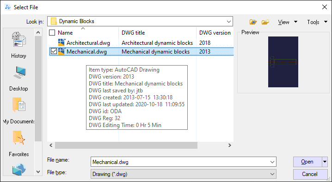Screen dimensions: 332x182
Task: Open the File type dropdown list
Action: click(x=272, y=174)
